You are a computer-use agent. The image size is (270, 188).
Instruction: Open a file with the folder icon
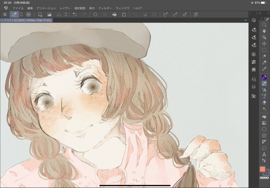(x=49, y=15)
